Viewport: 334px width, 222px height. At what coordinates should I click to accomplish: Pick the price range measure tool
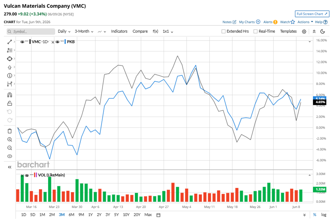tap(10, 84)
